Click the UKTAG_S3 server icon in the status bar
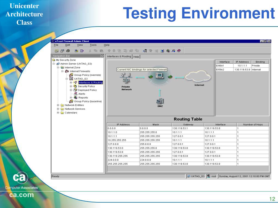The width and height of the screenshot is (278, 208). (x=189, y=176)
